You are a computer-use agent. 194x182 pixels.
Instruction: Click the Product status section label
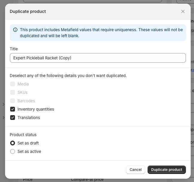click(23, 135)
